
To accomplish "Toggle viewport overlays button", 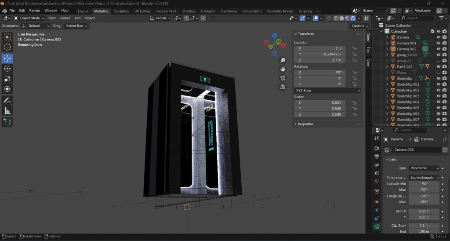I will [x=316, y=18].
